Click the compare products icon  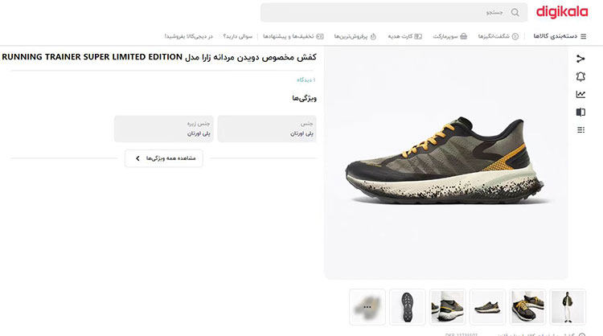coord(580,113)
